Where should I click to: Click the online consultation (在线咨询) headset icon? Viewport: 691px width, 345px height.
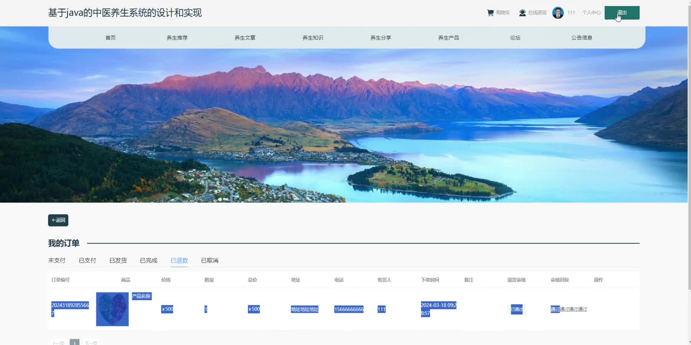(x=522, y=13)
